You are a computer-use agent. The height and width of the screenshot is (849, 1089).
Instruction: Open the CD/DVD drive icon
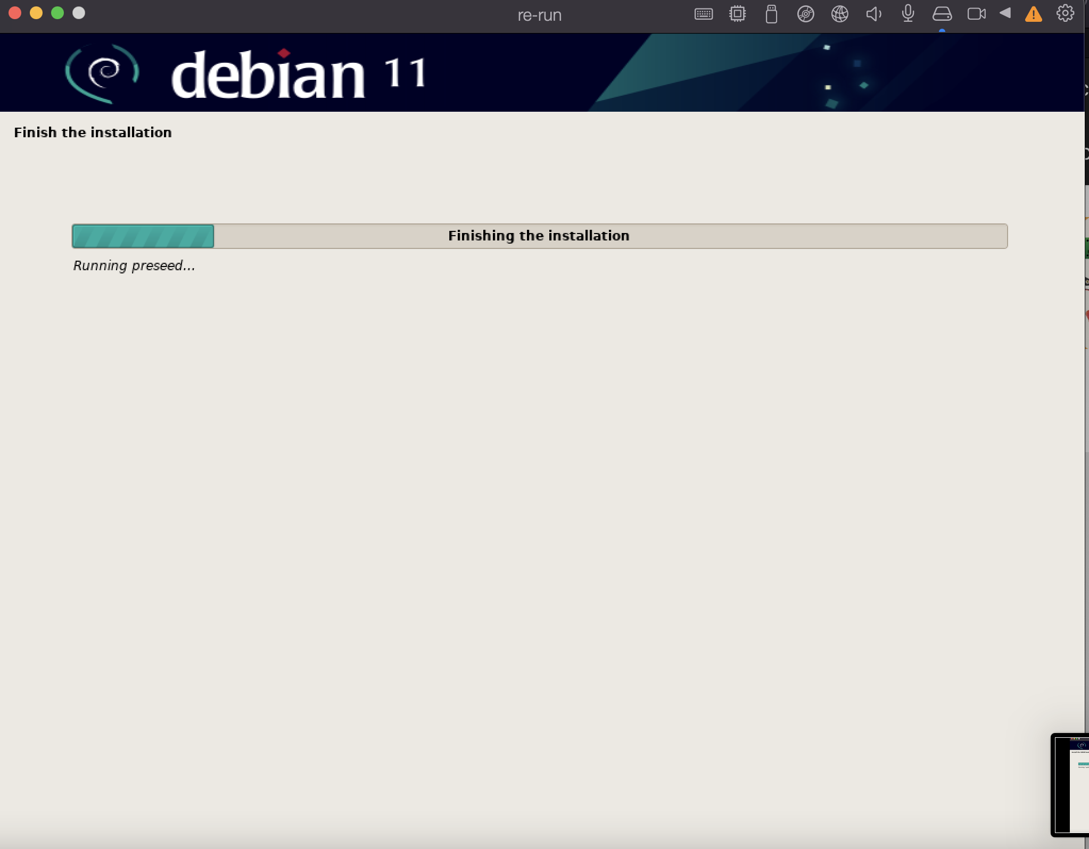pos(805,14)
